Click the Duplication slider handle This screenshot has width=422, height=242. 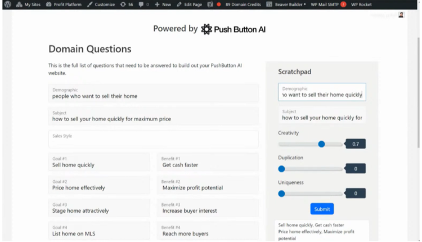point(281,169)
